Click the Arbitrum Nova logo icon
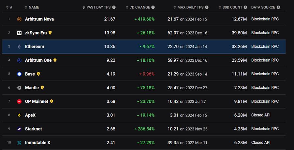This screenshot has height=150, width=294. click(19, 19)
